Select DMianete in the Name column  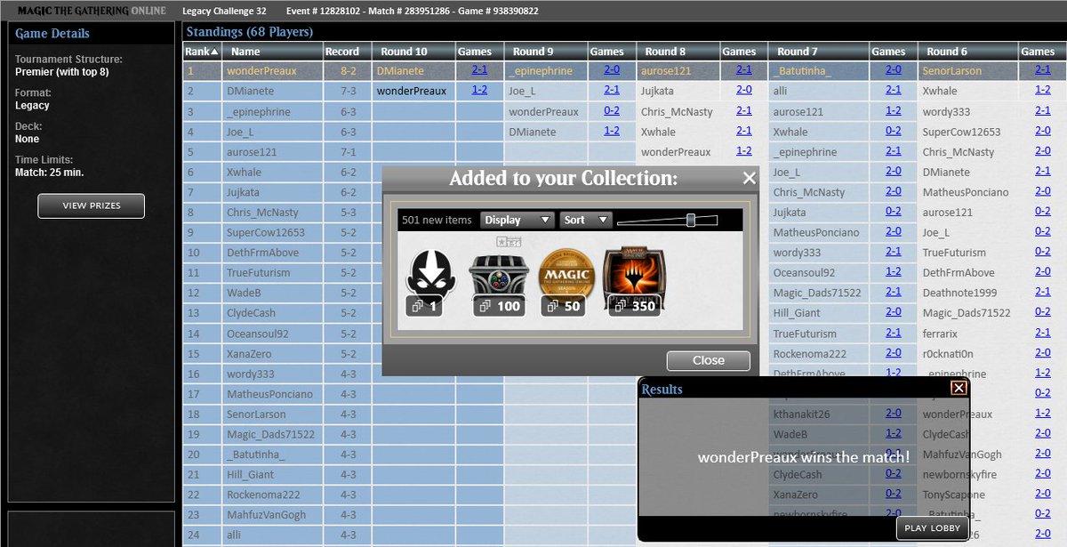(x=251, y=91)
